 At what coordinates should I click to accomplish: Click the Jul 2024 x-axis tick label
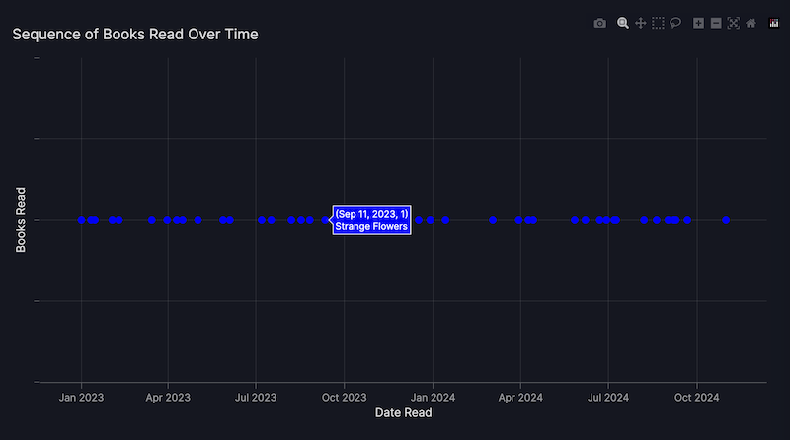click(608, 398)
